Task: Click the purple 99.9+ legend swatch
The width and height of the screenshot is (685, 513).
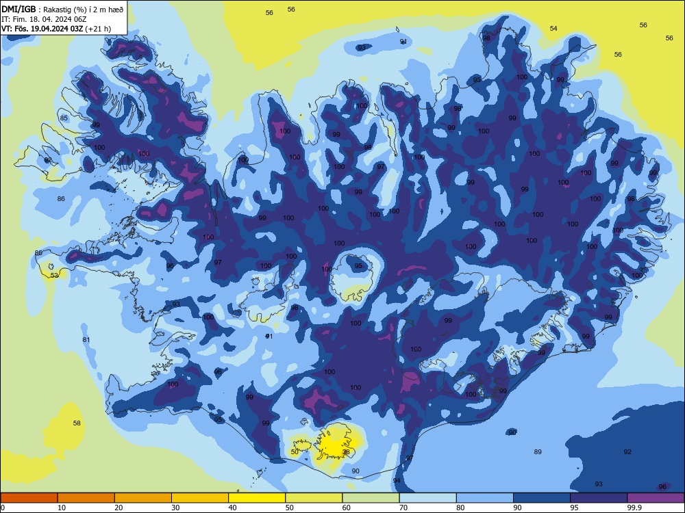Action: pyautogui.click(x=656, y=498)
